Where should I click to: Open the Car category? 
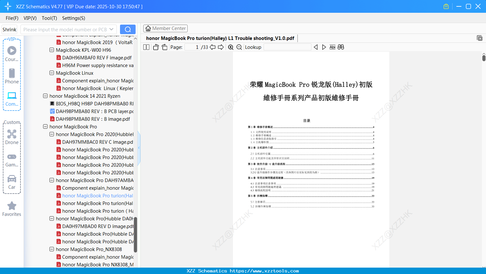click(12, 182)
